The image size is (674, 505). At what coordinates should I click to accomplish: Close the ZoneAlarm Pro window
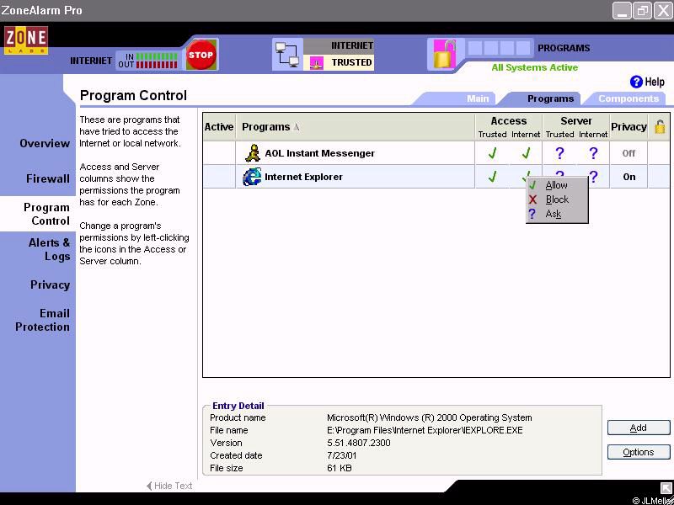click(x=663, y=11)
